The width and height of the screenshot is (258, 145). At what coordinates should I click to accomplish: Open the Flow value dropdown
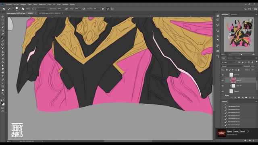pyautogui.click(x=80, y=9)
